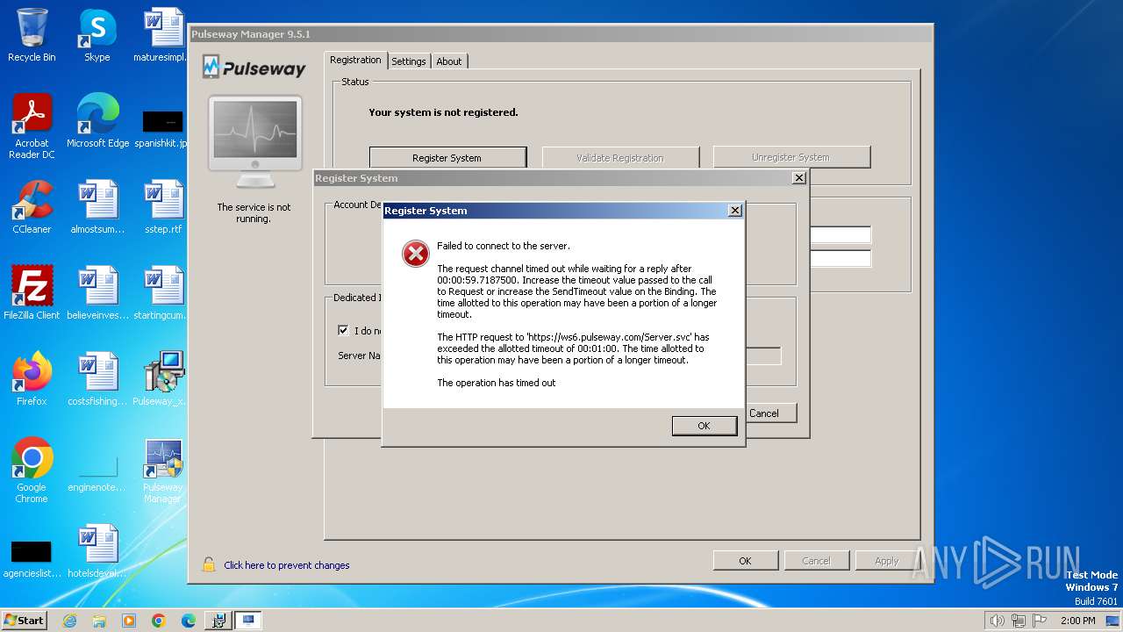Click Cancel in Register System window
Screen dimensions: 1123x632
[764, 413]
